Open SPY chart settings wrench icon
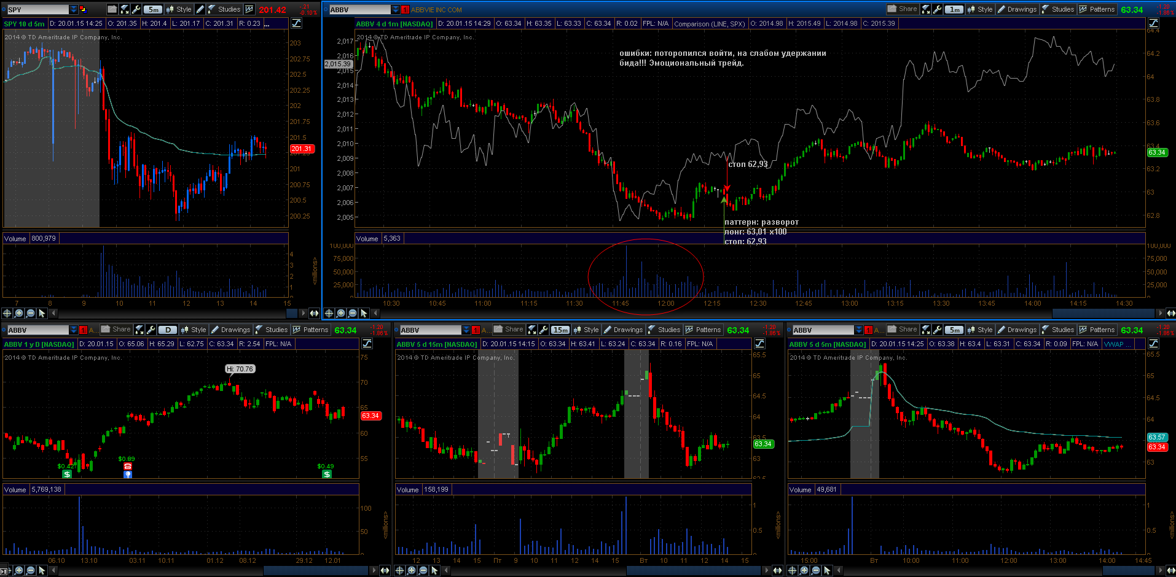The image size is (1176, 577). [136, 9]
